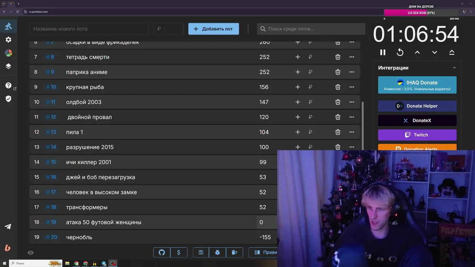Focus the new lot ruble amount field
Image resolution: width=475 pixels, height=267 pixels.
point(168,29)
